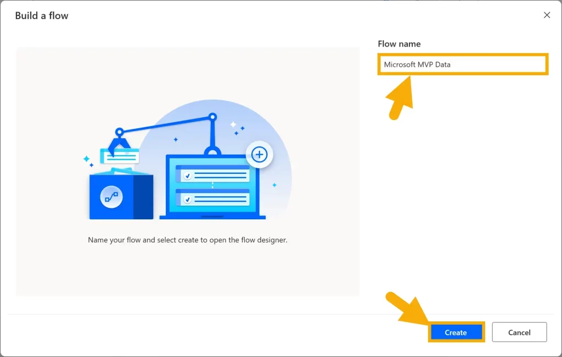Click the blue Create button
Screen dimensions: 562x357
coord(456,332)
